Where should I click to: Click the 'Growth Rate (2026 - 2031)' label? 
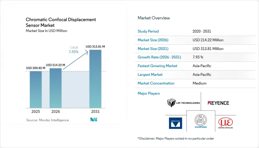(x=159, y=57)
